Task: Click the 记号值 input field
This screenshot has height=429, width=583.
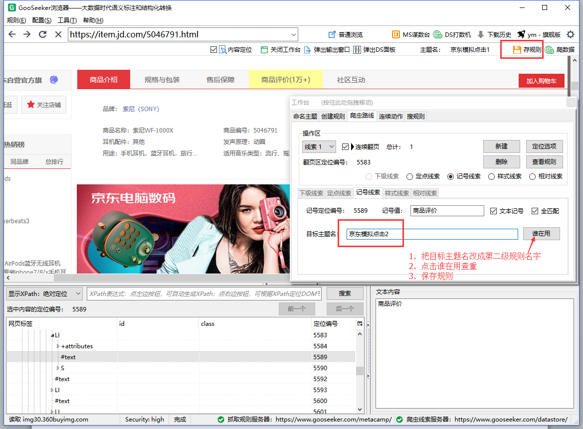Action: click(x=447, y=211)
